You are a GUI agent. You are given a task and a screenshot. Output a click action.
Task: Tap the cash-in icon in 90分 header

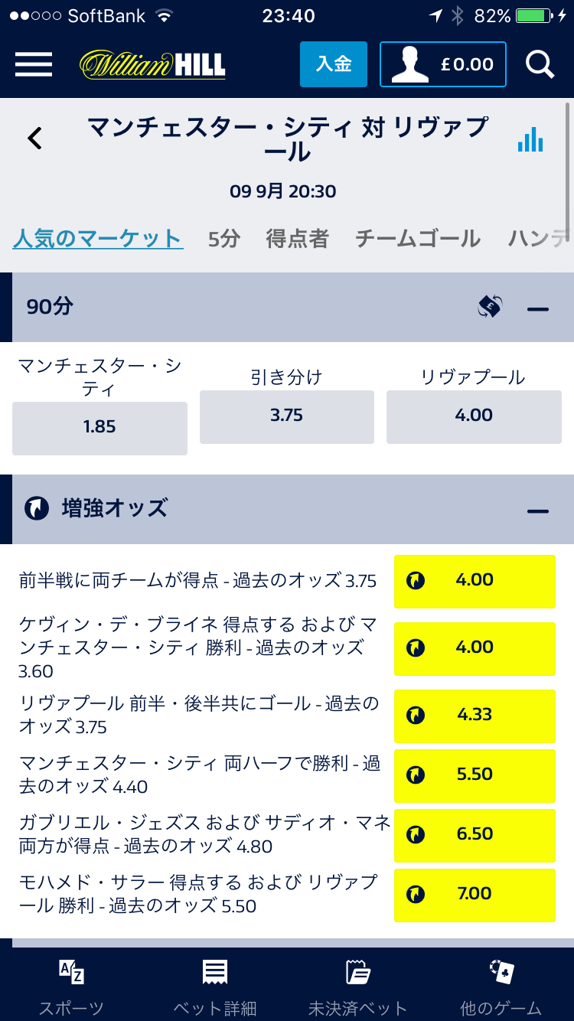click(x=490, y=307)
